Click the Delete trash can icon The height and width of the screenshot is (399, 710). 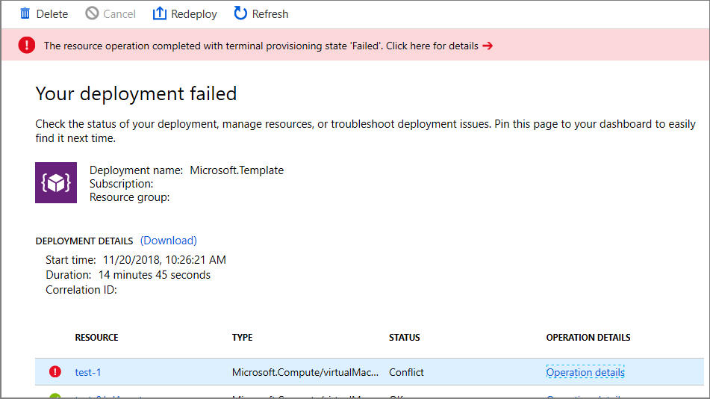click(25, 13)
